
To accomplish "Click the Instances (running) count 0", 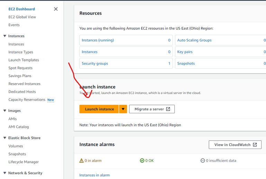I will point(169,40).
